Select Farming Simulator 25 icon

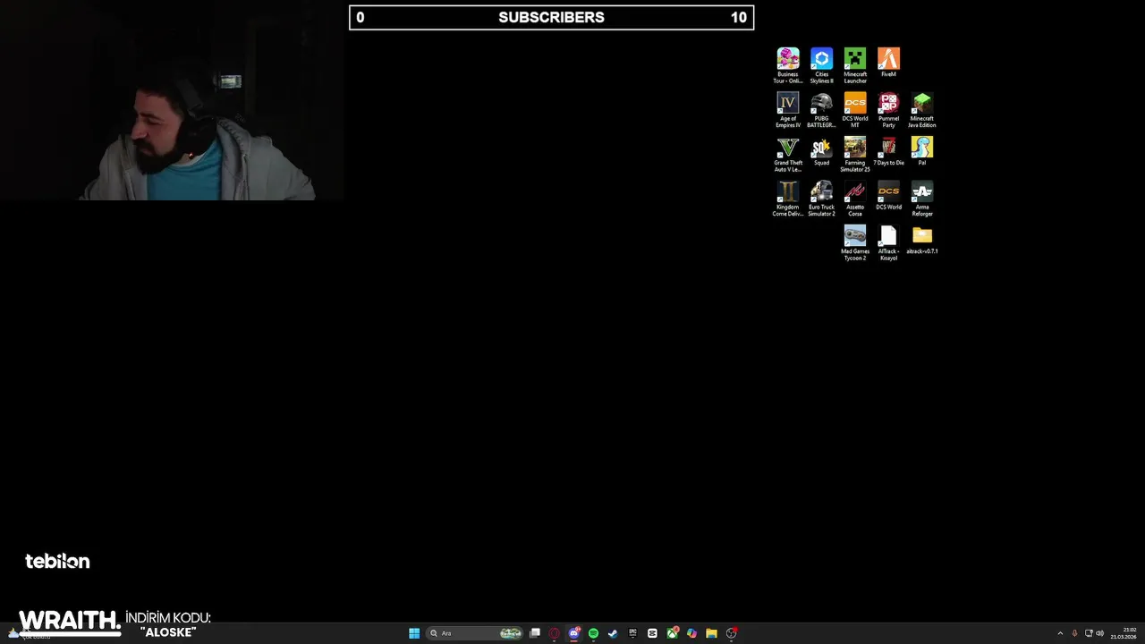pos(855,154)
